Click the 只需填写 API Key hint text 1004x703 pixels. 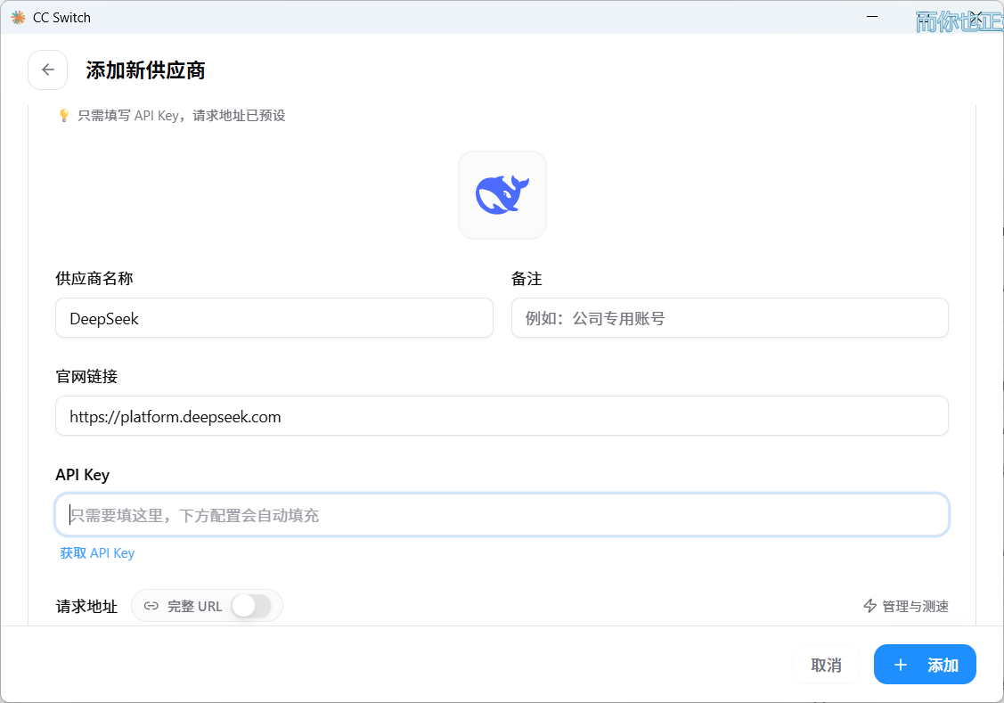(181, 116)
